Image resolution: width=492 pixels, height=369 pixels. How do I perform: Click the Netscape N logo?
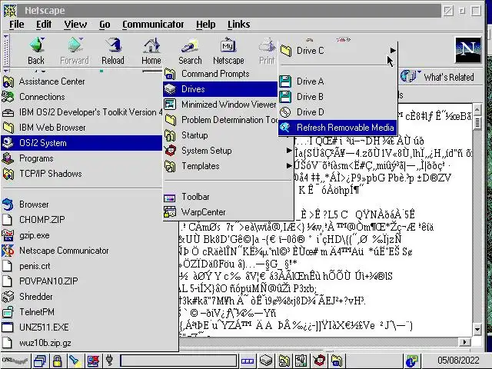pos(468,49)
